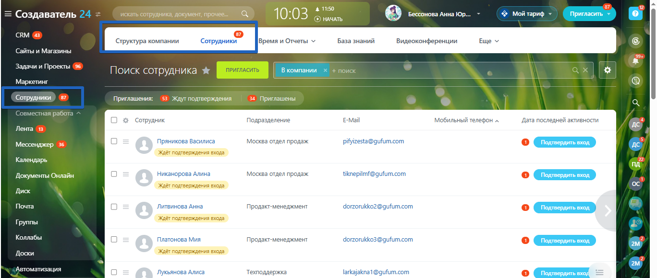Click the magnifier inside the employee filter field
The height and width of the screenshot is (278, 657).
575,70
